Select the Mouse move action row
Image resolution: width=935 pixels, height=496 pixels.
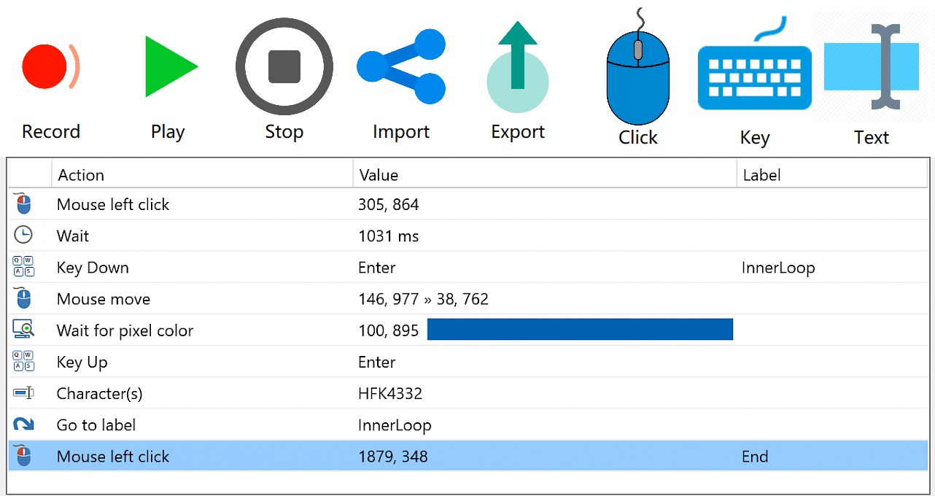[292, 299]
